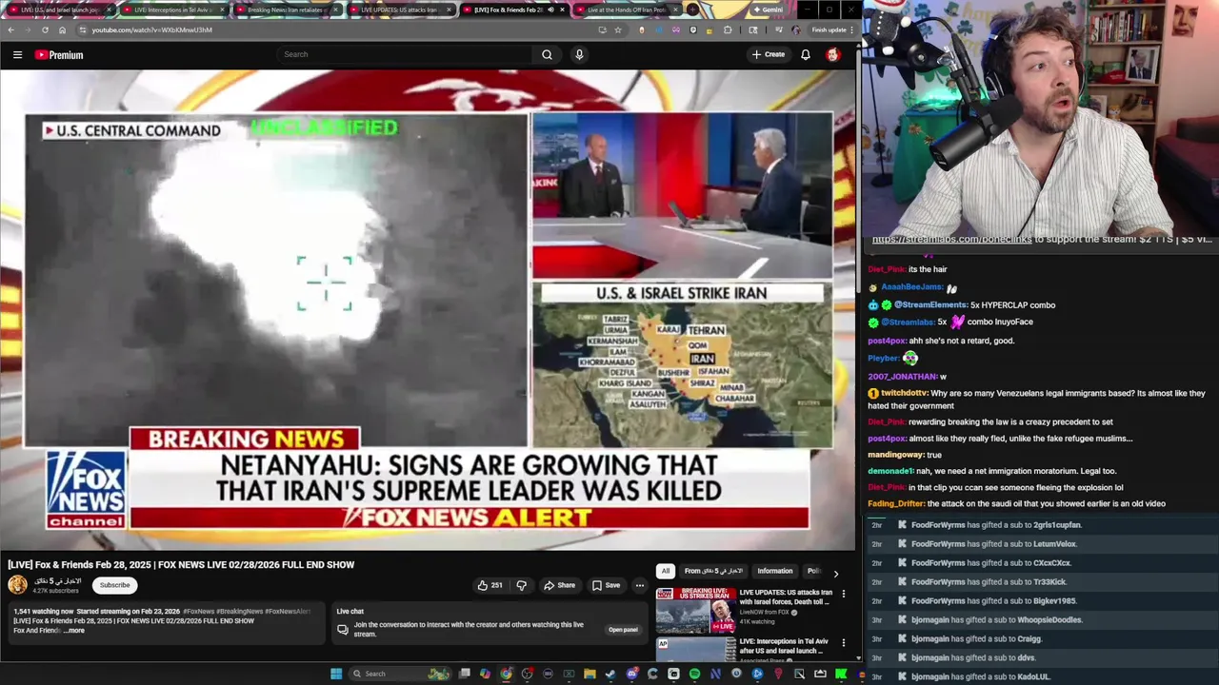Click the YouTube search magnifier button
The width and height of the screenshot is (1219, 685).
(547, 54)
